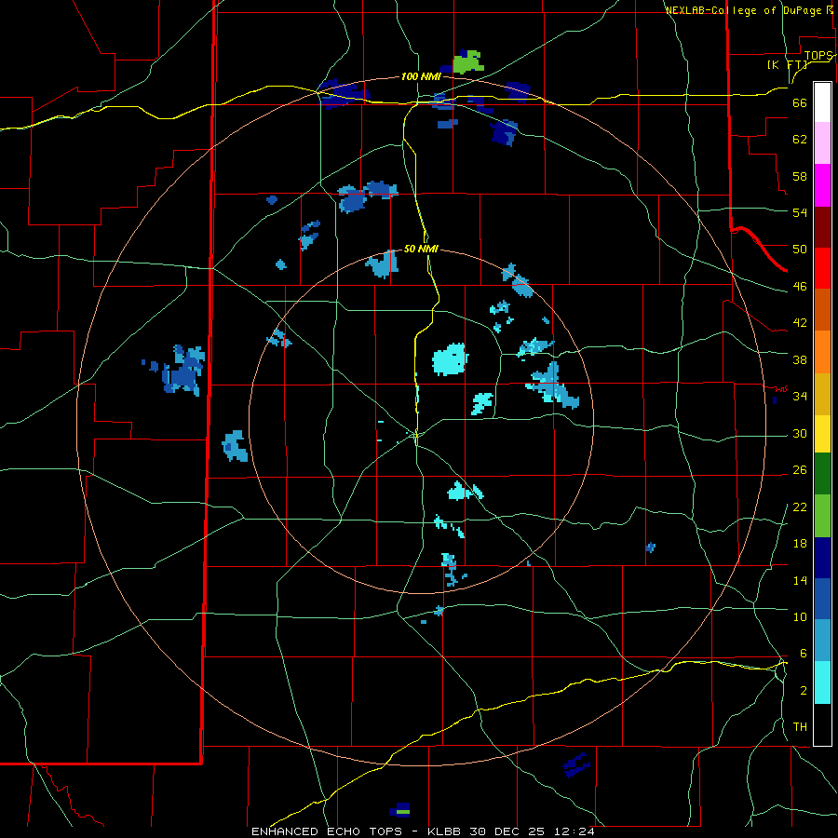Viewport: 838px width, 838px height.
Task: Click the medium blue legend swatch
Action: point(822,599)
